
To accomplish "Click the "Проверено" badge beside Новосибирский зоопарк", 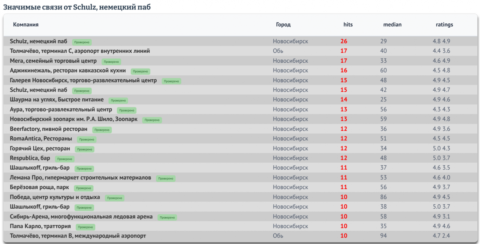I will point(152,120).
